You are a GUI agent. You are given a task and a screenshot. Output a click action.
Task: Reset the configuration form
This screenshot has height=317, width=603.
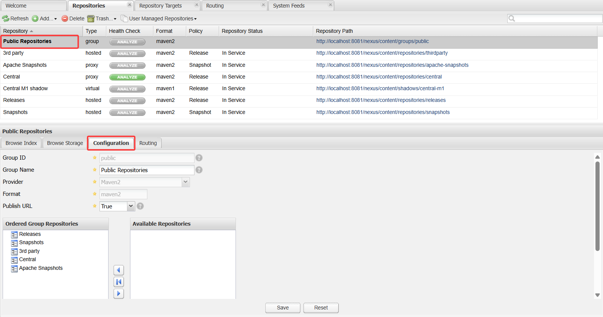tap(321, 308)
